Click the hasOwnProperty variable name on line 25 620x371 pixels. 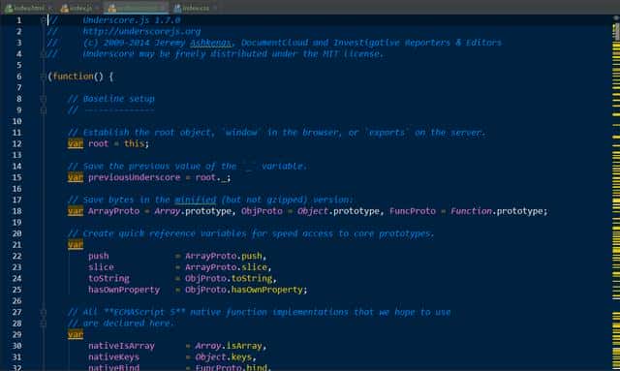(124, 290)
